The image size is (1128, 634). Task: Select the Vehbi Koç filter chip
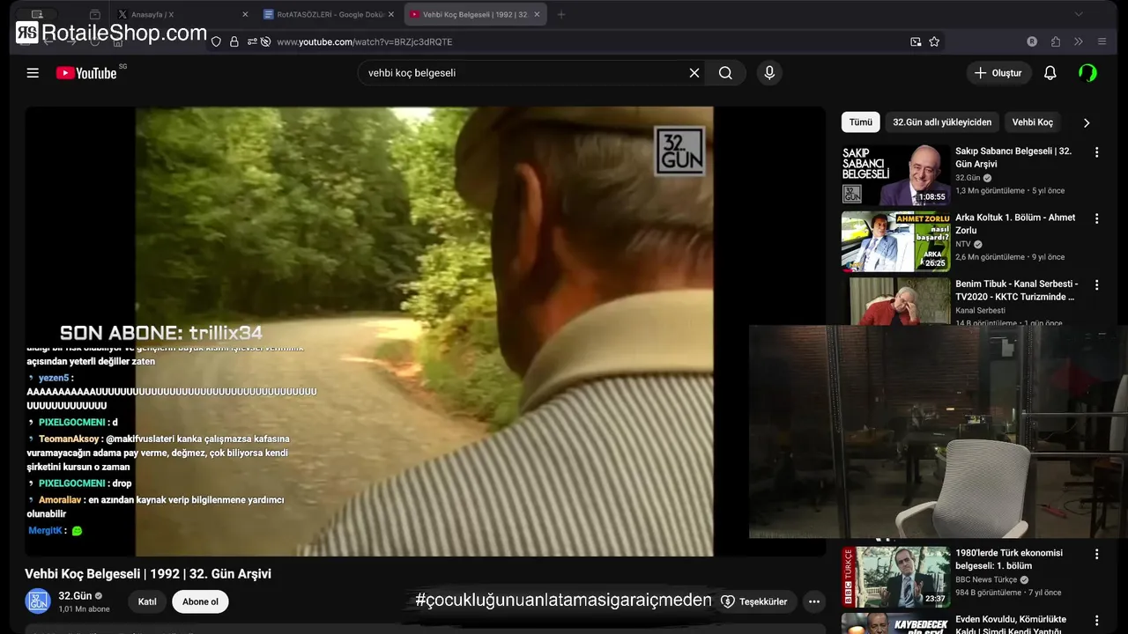coord(1032,122)
